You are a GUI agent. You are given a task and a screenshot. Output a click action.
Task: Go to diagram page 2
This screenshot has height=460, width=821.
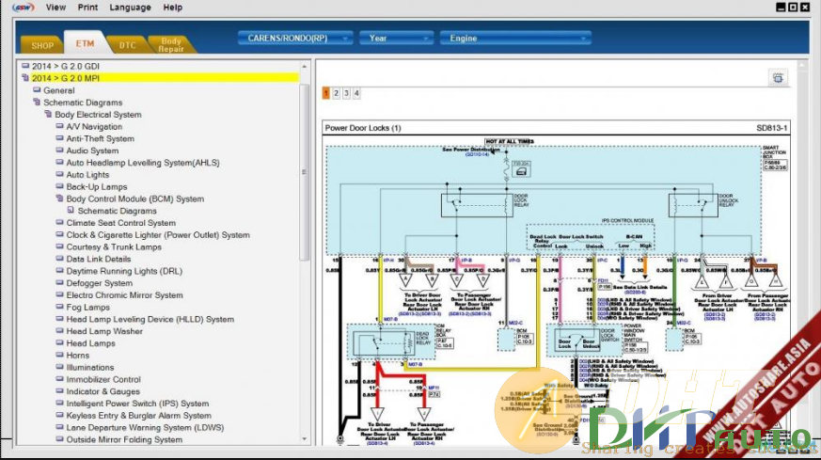coord(336,93)
